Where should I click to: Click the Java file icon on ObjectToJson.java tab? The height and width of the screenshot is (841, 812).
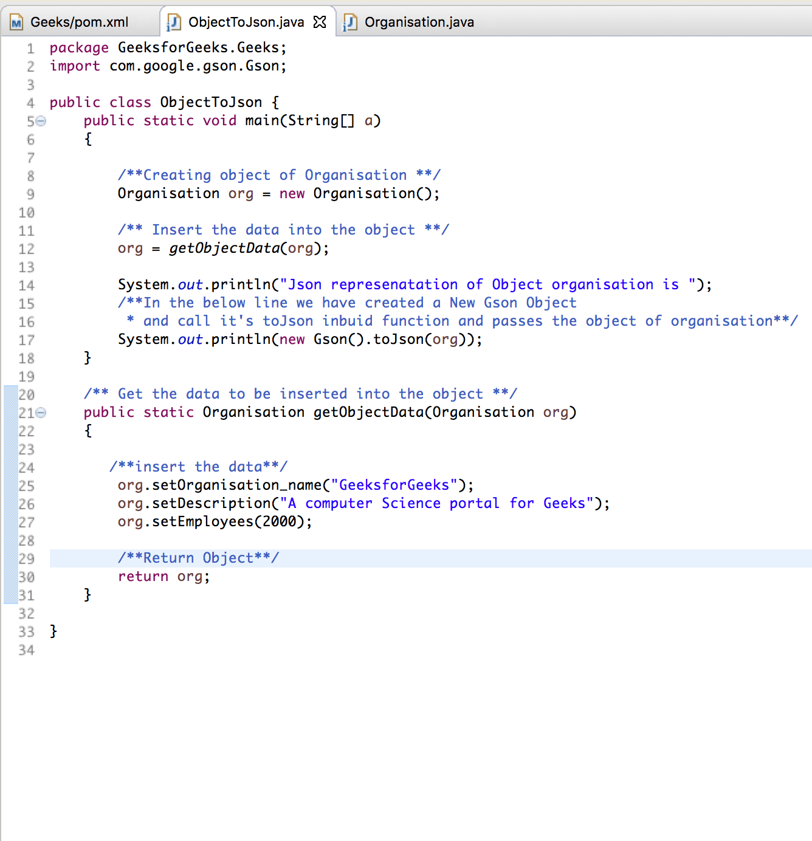point(173,22)
